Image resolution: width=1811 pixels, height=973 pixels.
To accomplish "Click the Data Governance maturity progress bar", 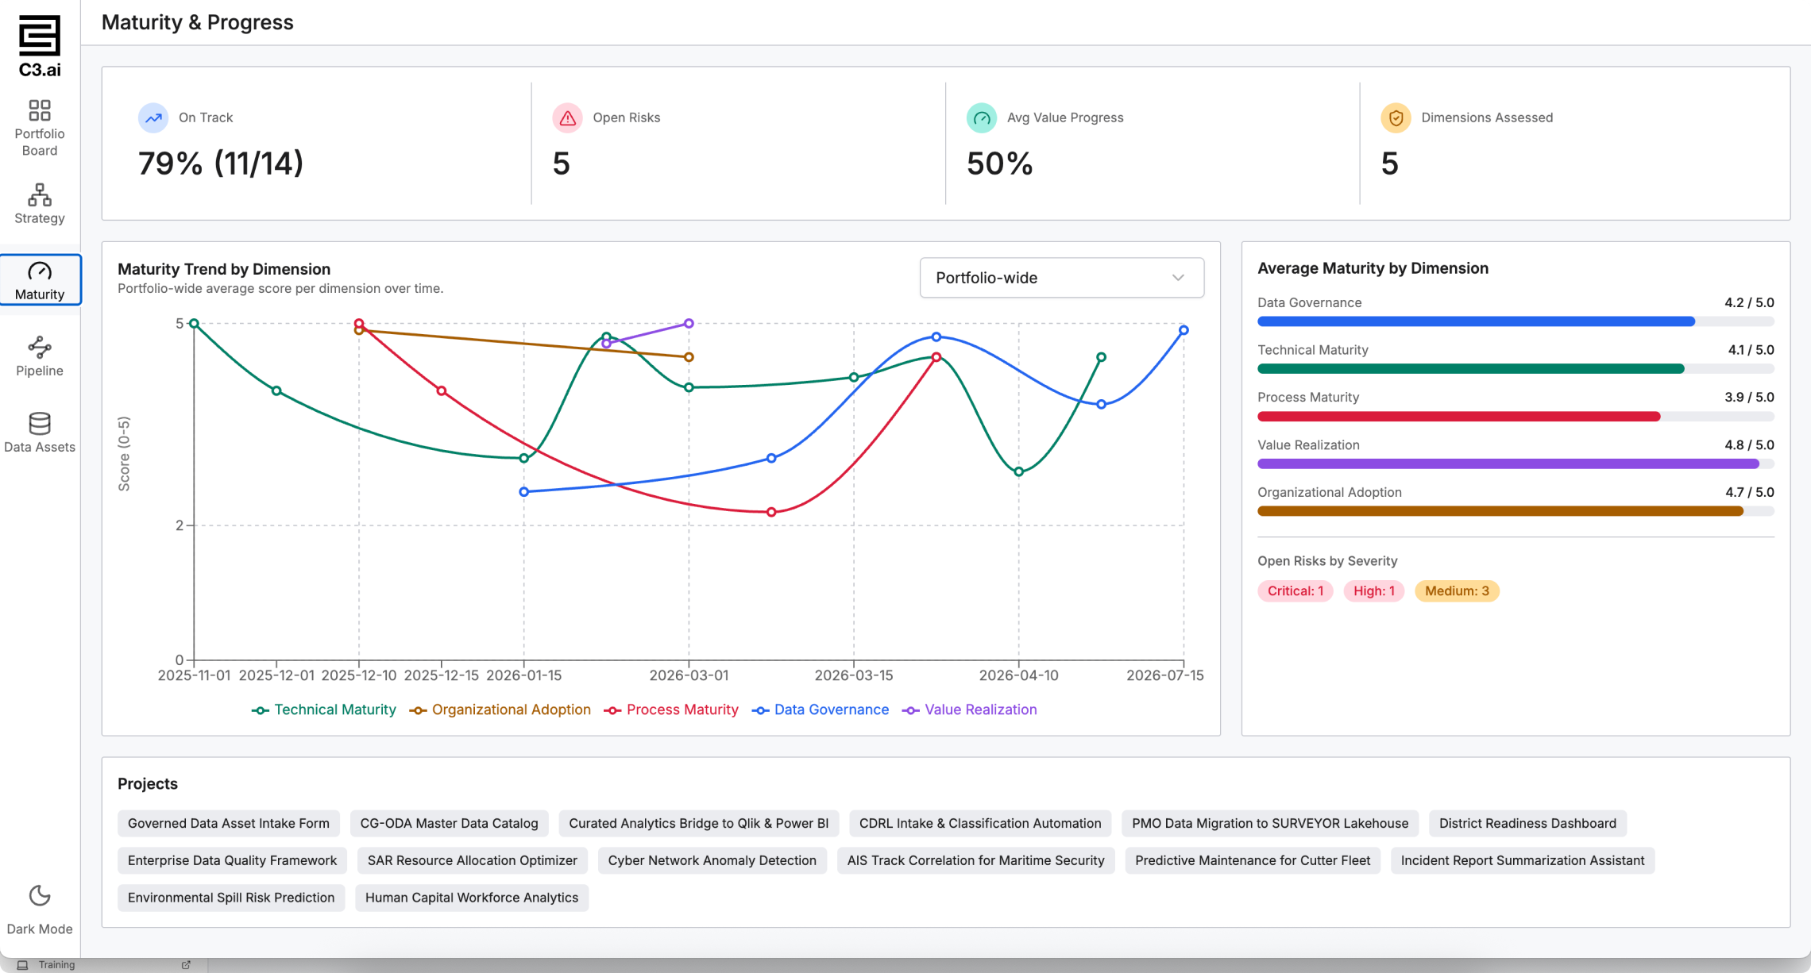I will click(x=1516, y=321).
